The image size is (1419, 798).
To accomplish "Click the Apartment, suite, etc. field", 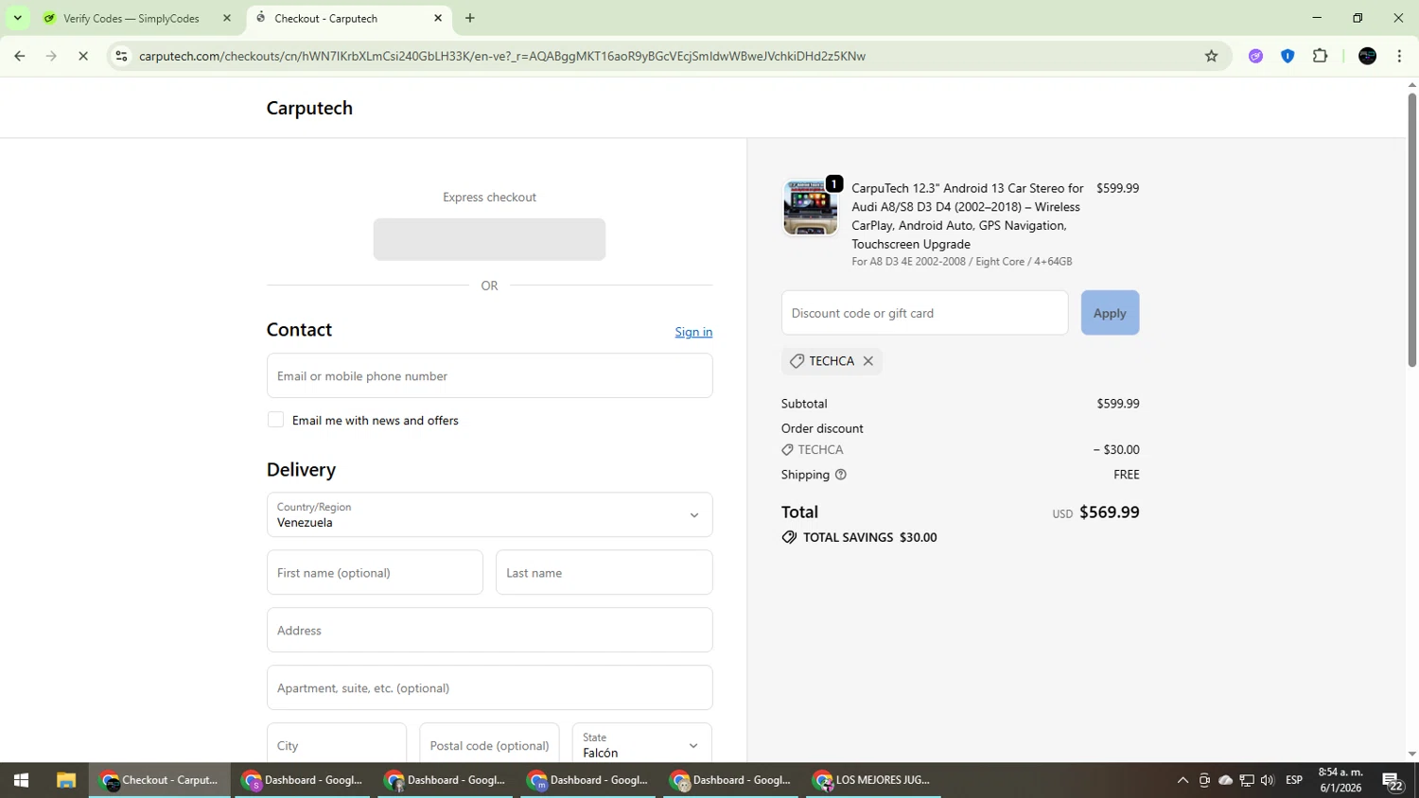I will [489, 687].
